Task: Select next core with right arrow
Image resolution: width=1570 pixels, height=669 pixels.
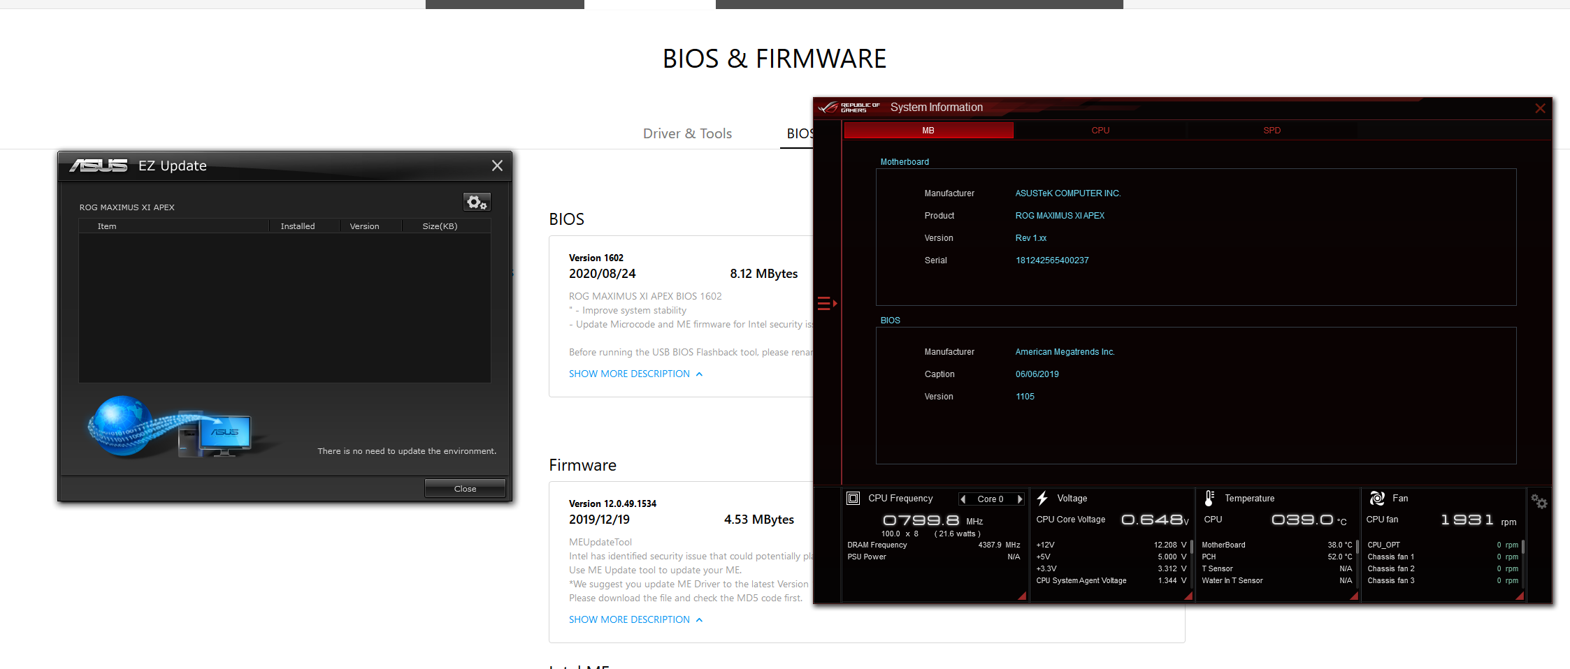Action: (x=1020, y=499)
